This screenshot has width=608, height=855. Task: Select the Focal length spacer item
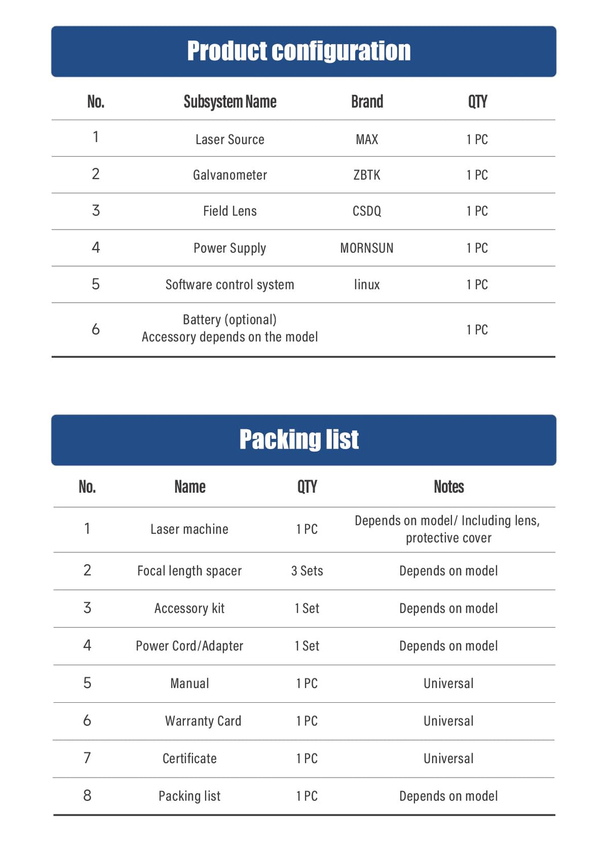click(190, 571)
